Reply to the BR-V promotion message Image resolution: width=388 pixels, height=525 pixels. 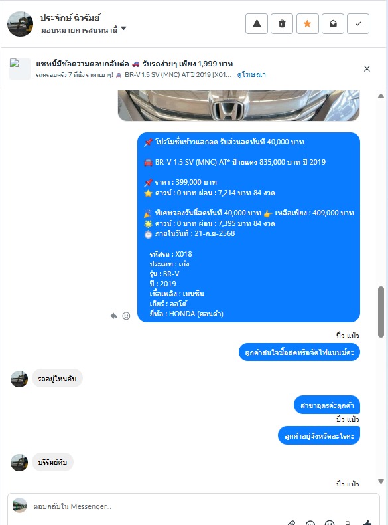point(114,316)
